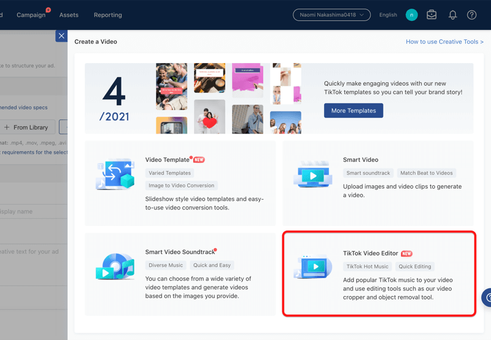Click the NEW badge next to Video Template
The image size is (491, 340).
[199, 160]
